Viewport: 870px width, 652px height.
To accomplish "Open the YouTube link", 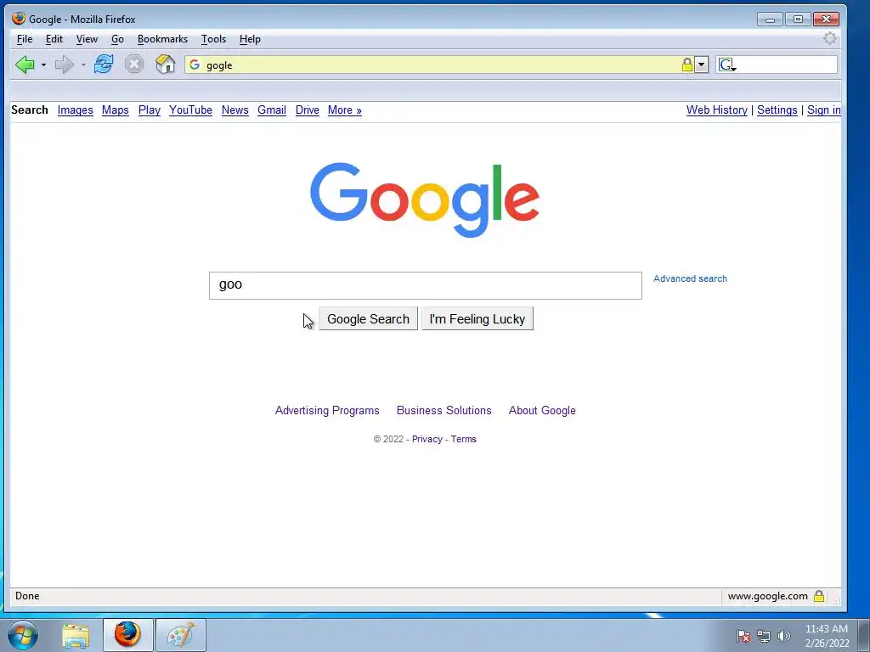I will tap(191, 110).
